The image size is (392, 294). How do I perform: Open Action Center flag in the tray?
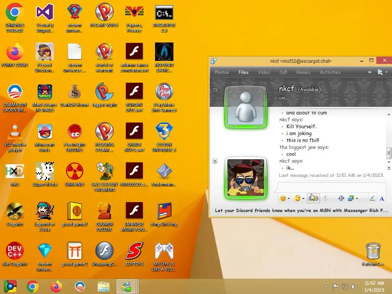coord(335,286)
